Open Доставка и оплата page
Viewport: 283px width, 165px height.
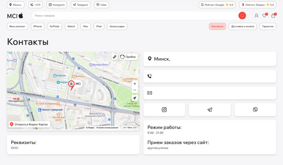(243, 27)
